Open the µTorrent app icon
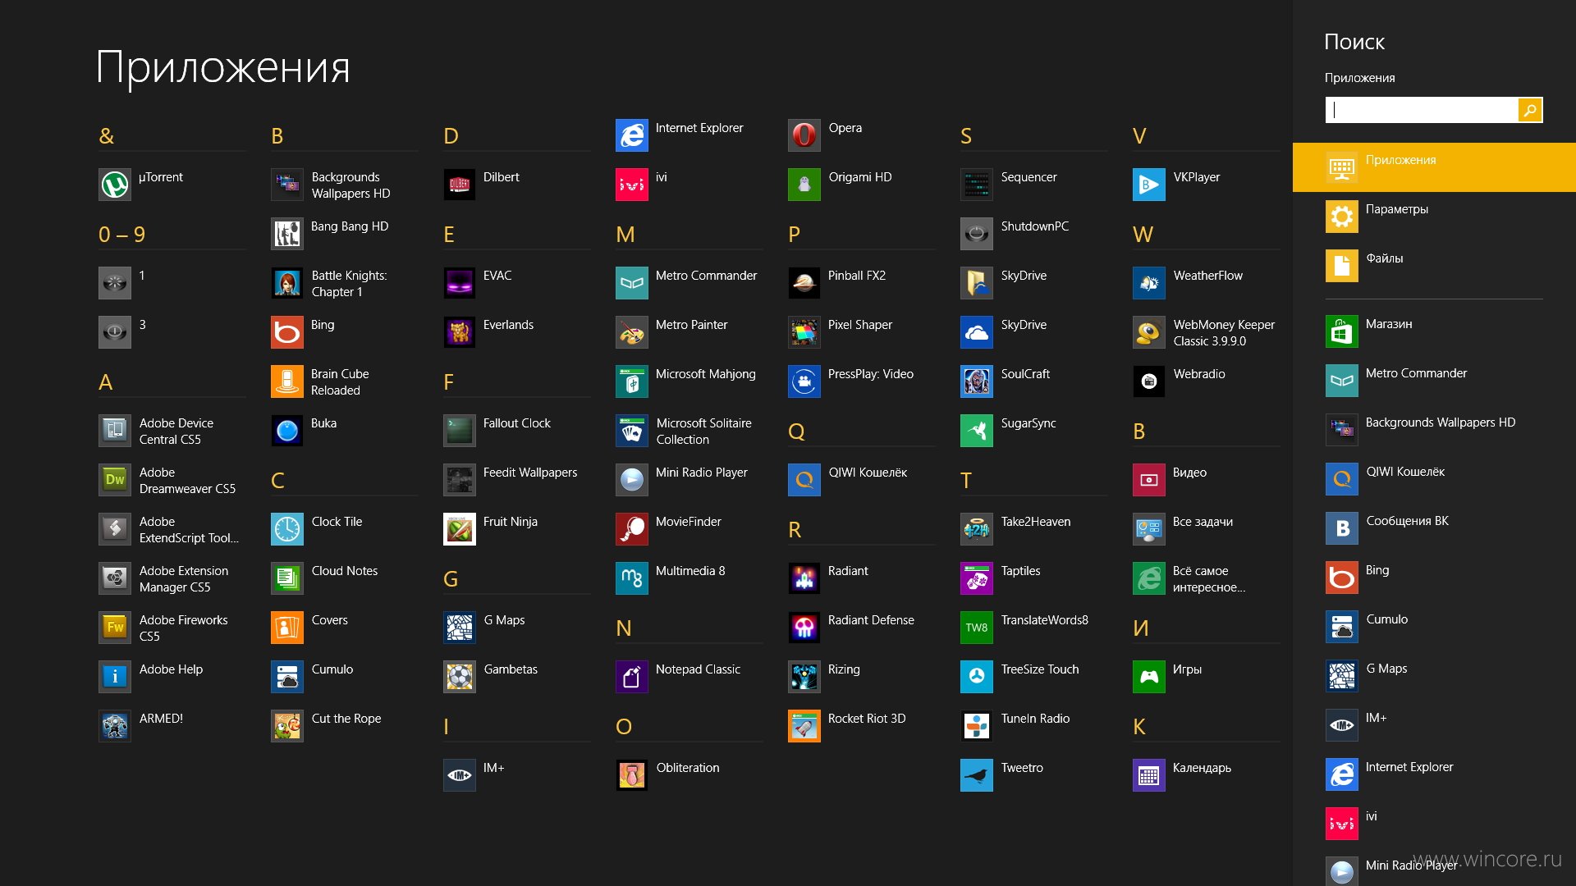Viewport: 1576px width, 886px height. click(x=115, y=185)
